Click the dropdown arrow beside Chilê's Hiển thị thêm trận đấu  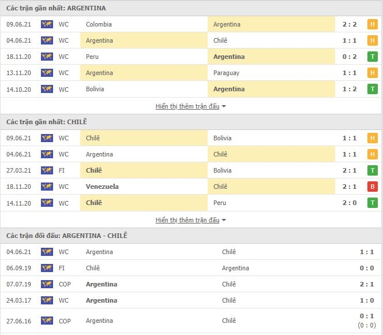(224, 220)
